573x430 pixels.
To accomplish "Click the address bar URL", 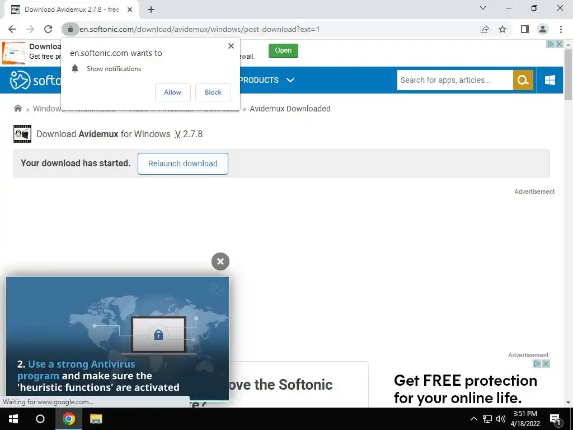I will (x=200, y=29).
